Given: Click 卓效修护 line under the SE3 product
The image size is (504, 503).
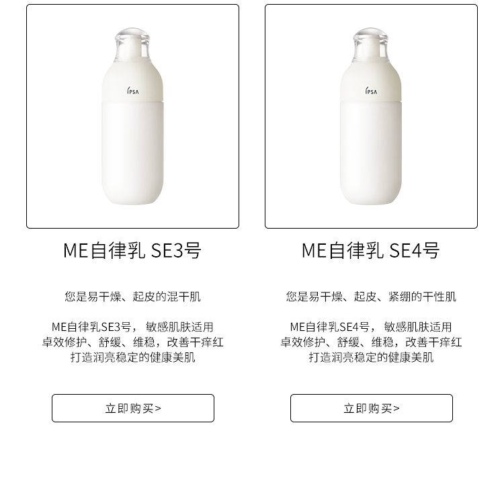Looking at the screenshot, I should coord(132,342).
